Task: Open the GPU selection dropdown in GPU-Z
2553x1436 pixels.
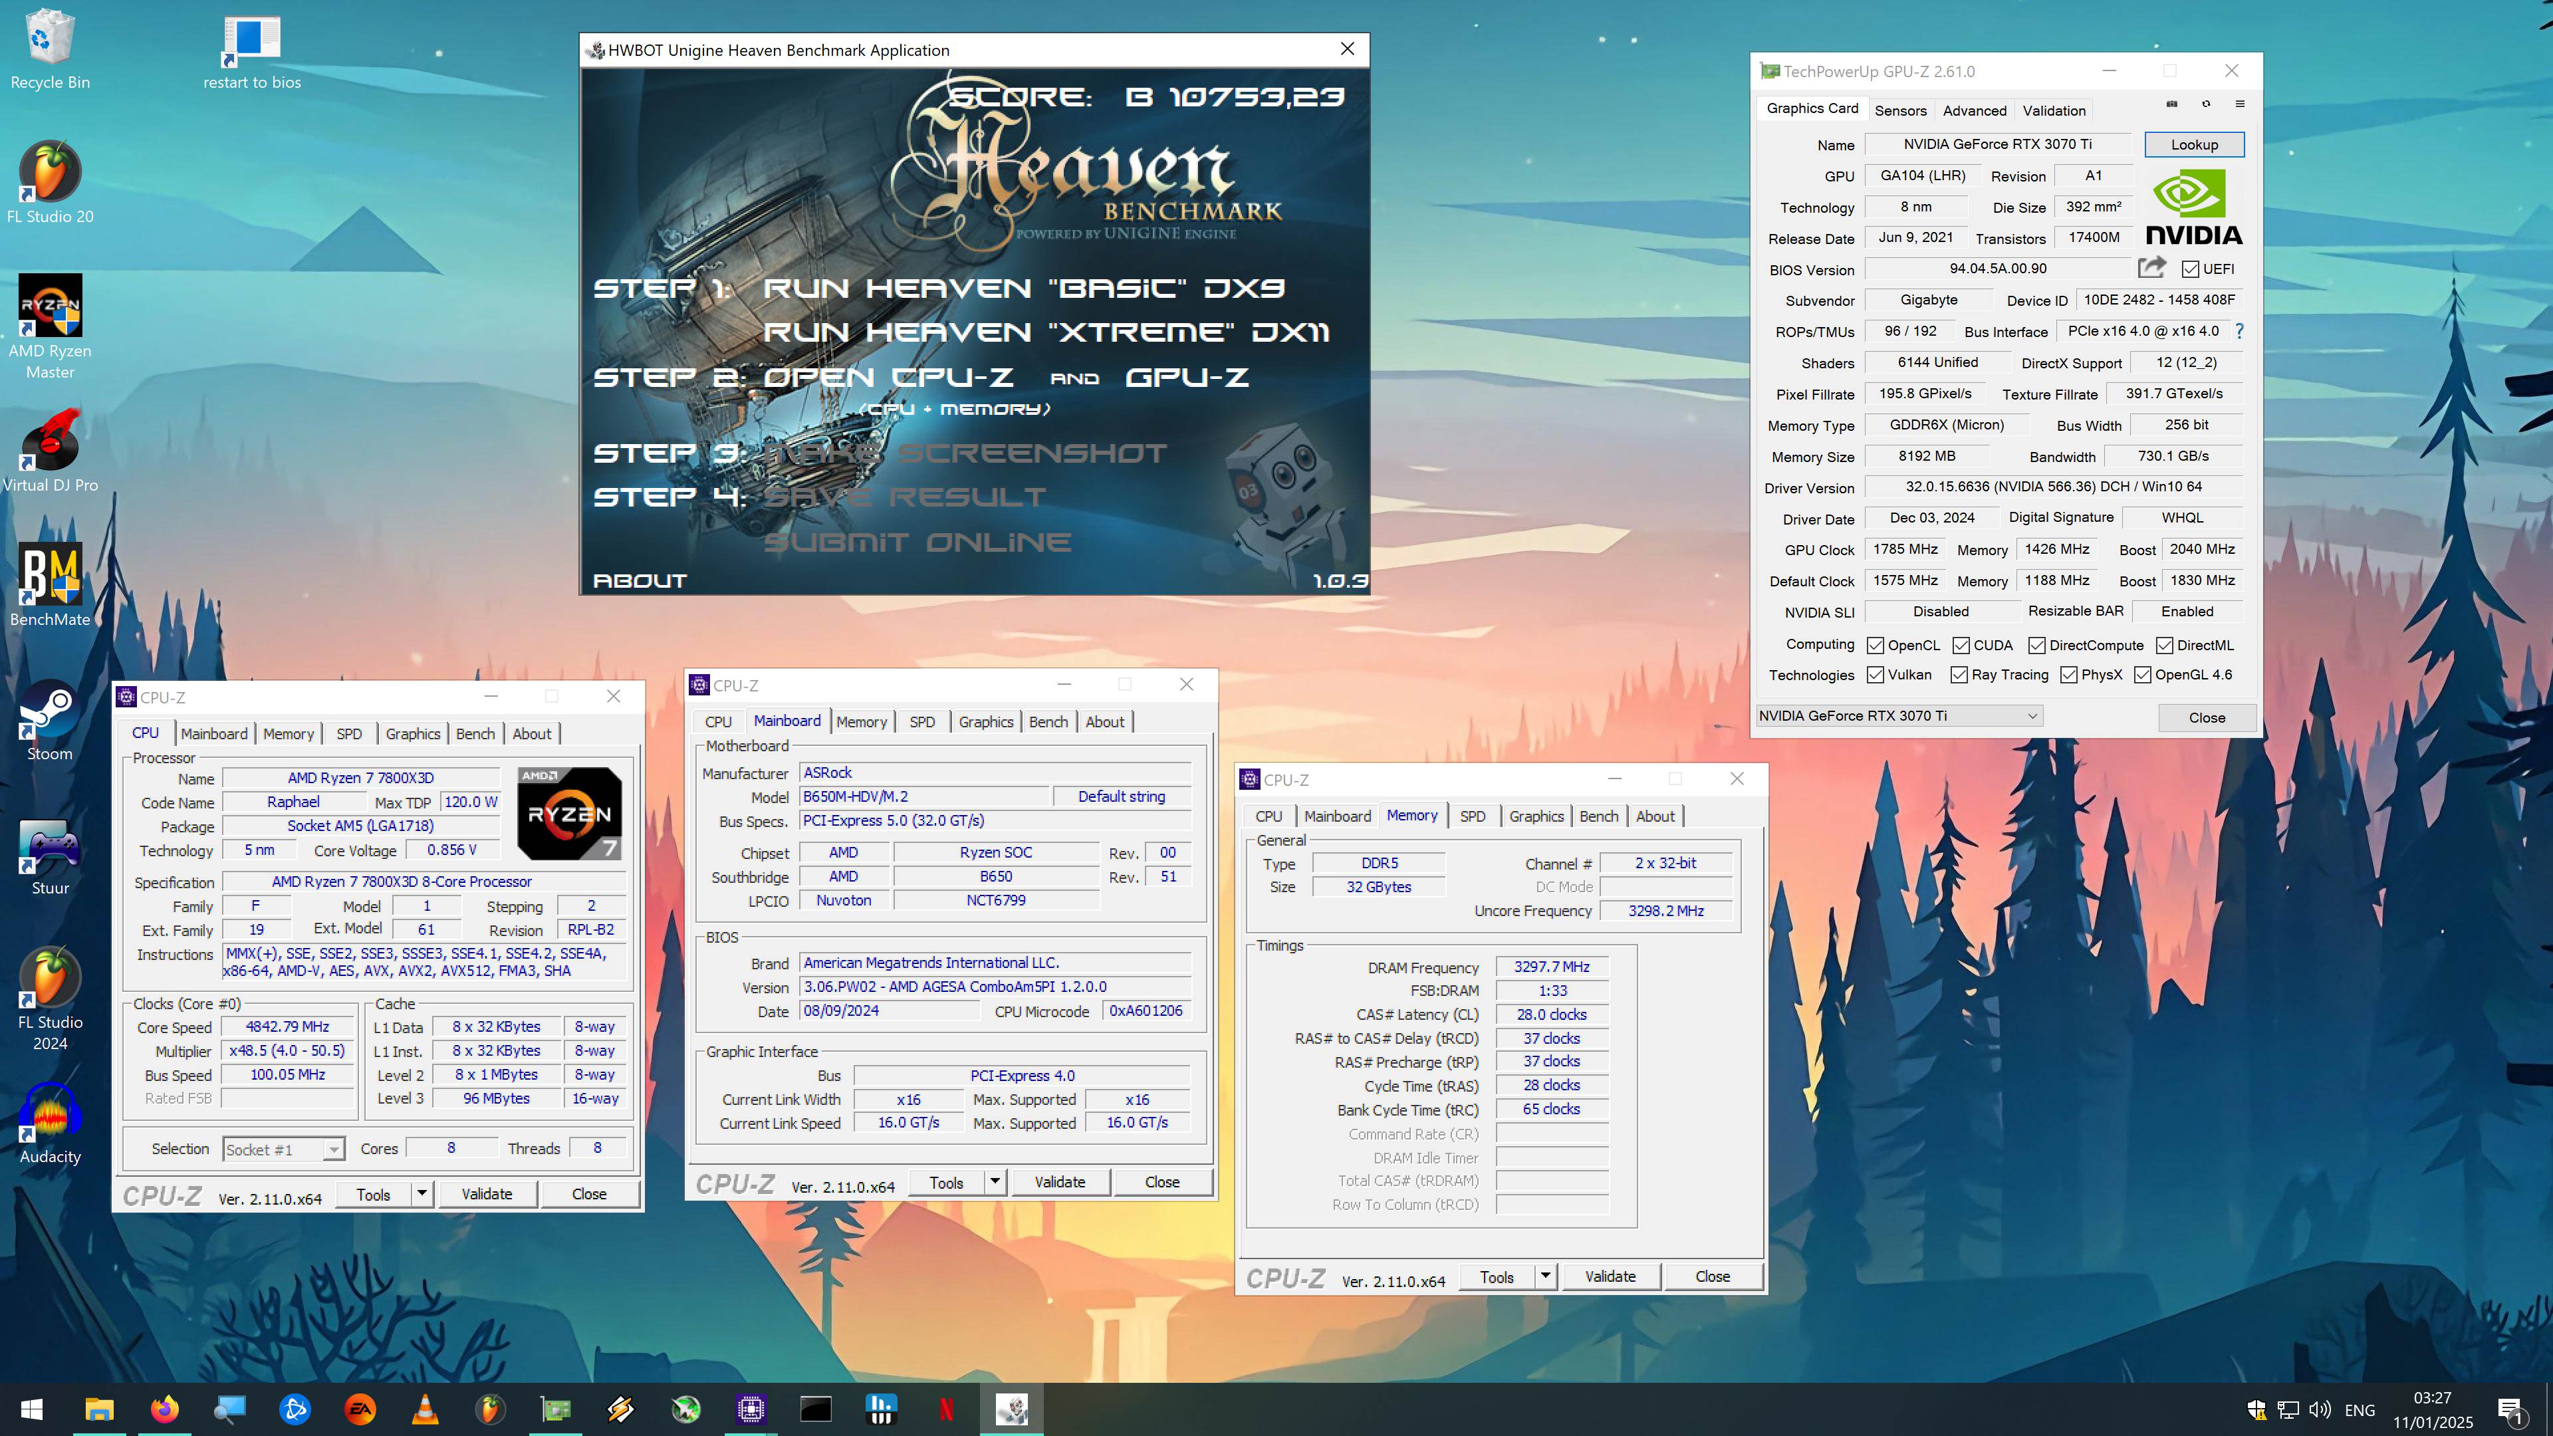Action: click(1899, 715)
